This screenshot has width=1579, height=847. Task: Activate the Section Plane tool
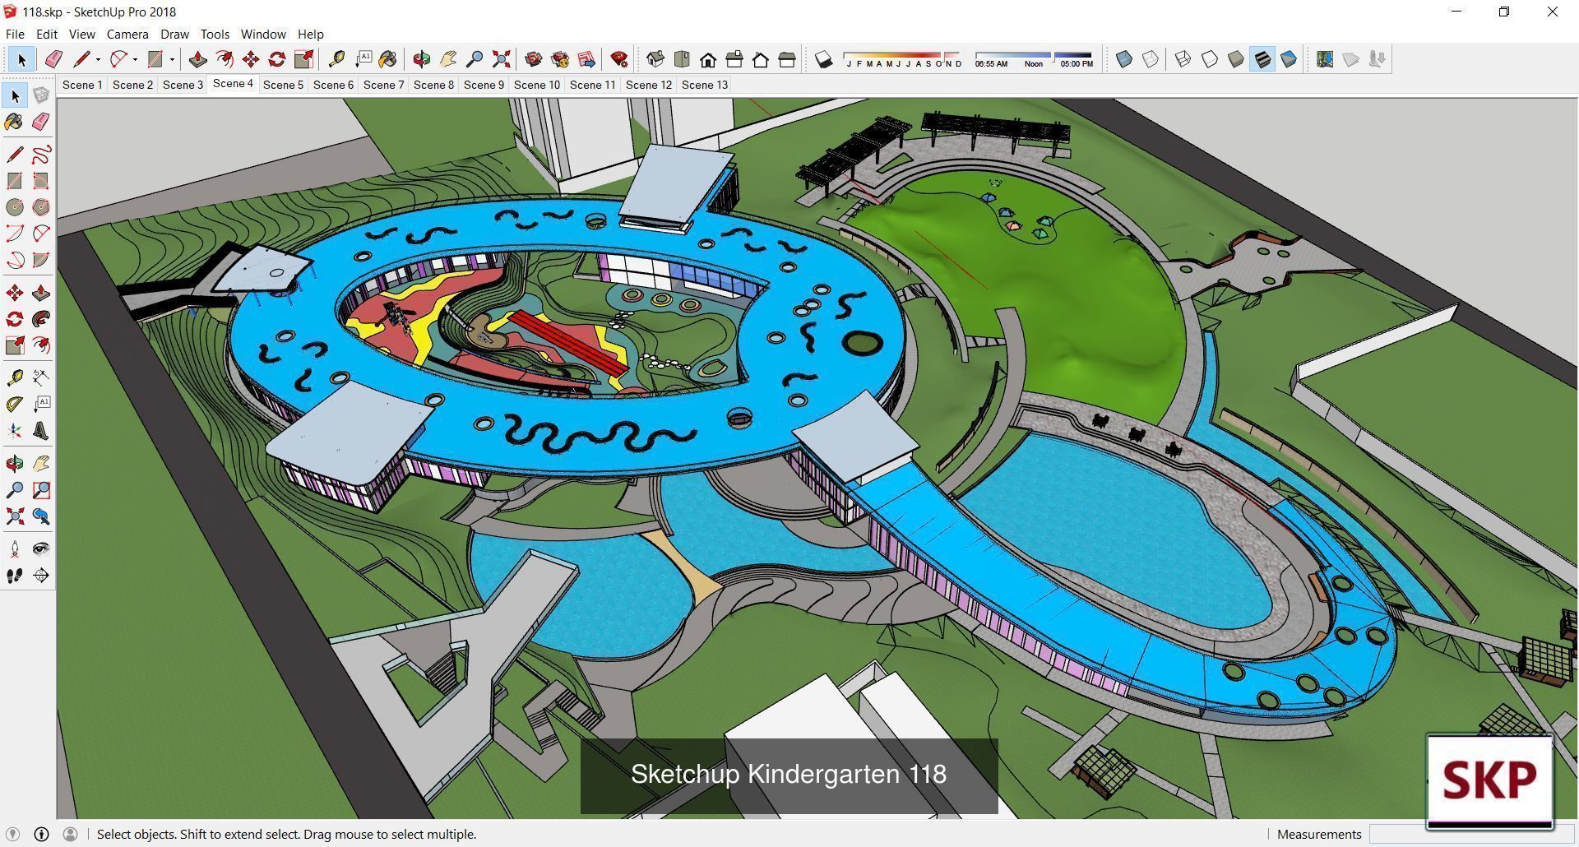pyautogui.click(x=41, y=575)
